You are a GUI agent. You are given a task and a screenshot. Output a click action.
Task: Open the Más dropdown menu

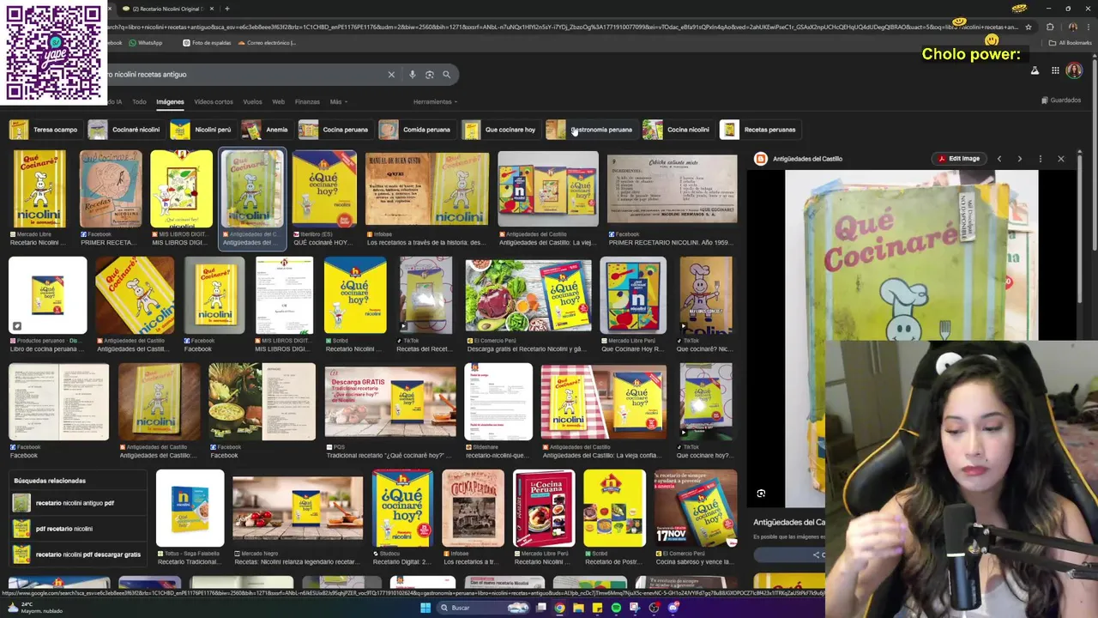[339, 102]
